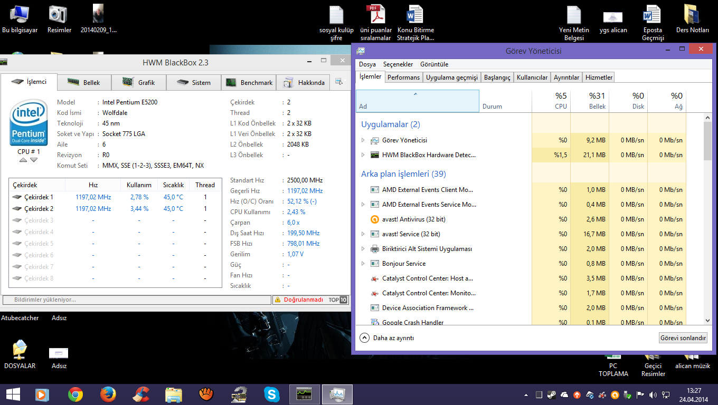Select the Yeni Metin Belgesi desktop icon
Image resolution: width=718 pixels, height=405 pixels.
click(574, 23)
